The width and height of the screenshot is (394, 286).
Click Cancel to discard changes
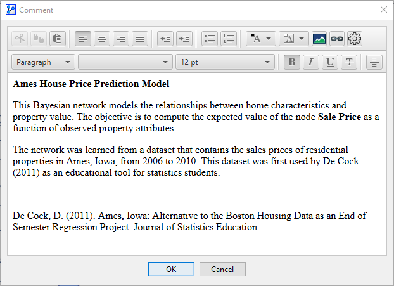(x=222, y=269)
